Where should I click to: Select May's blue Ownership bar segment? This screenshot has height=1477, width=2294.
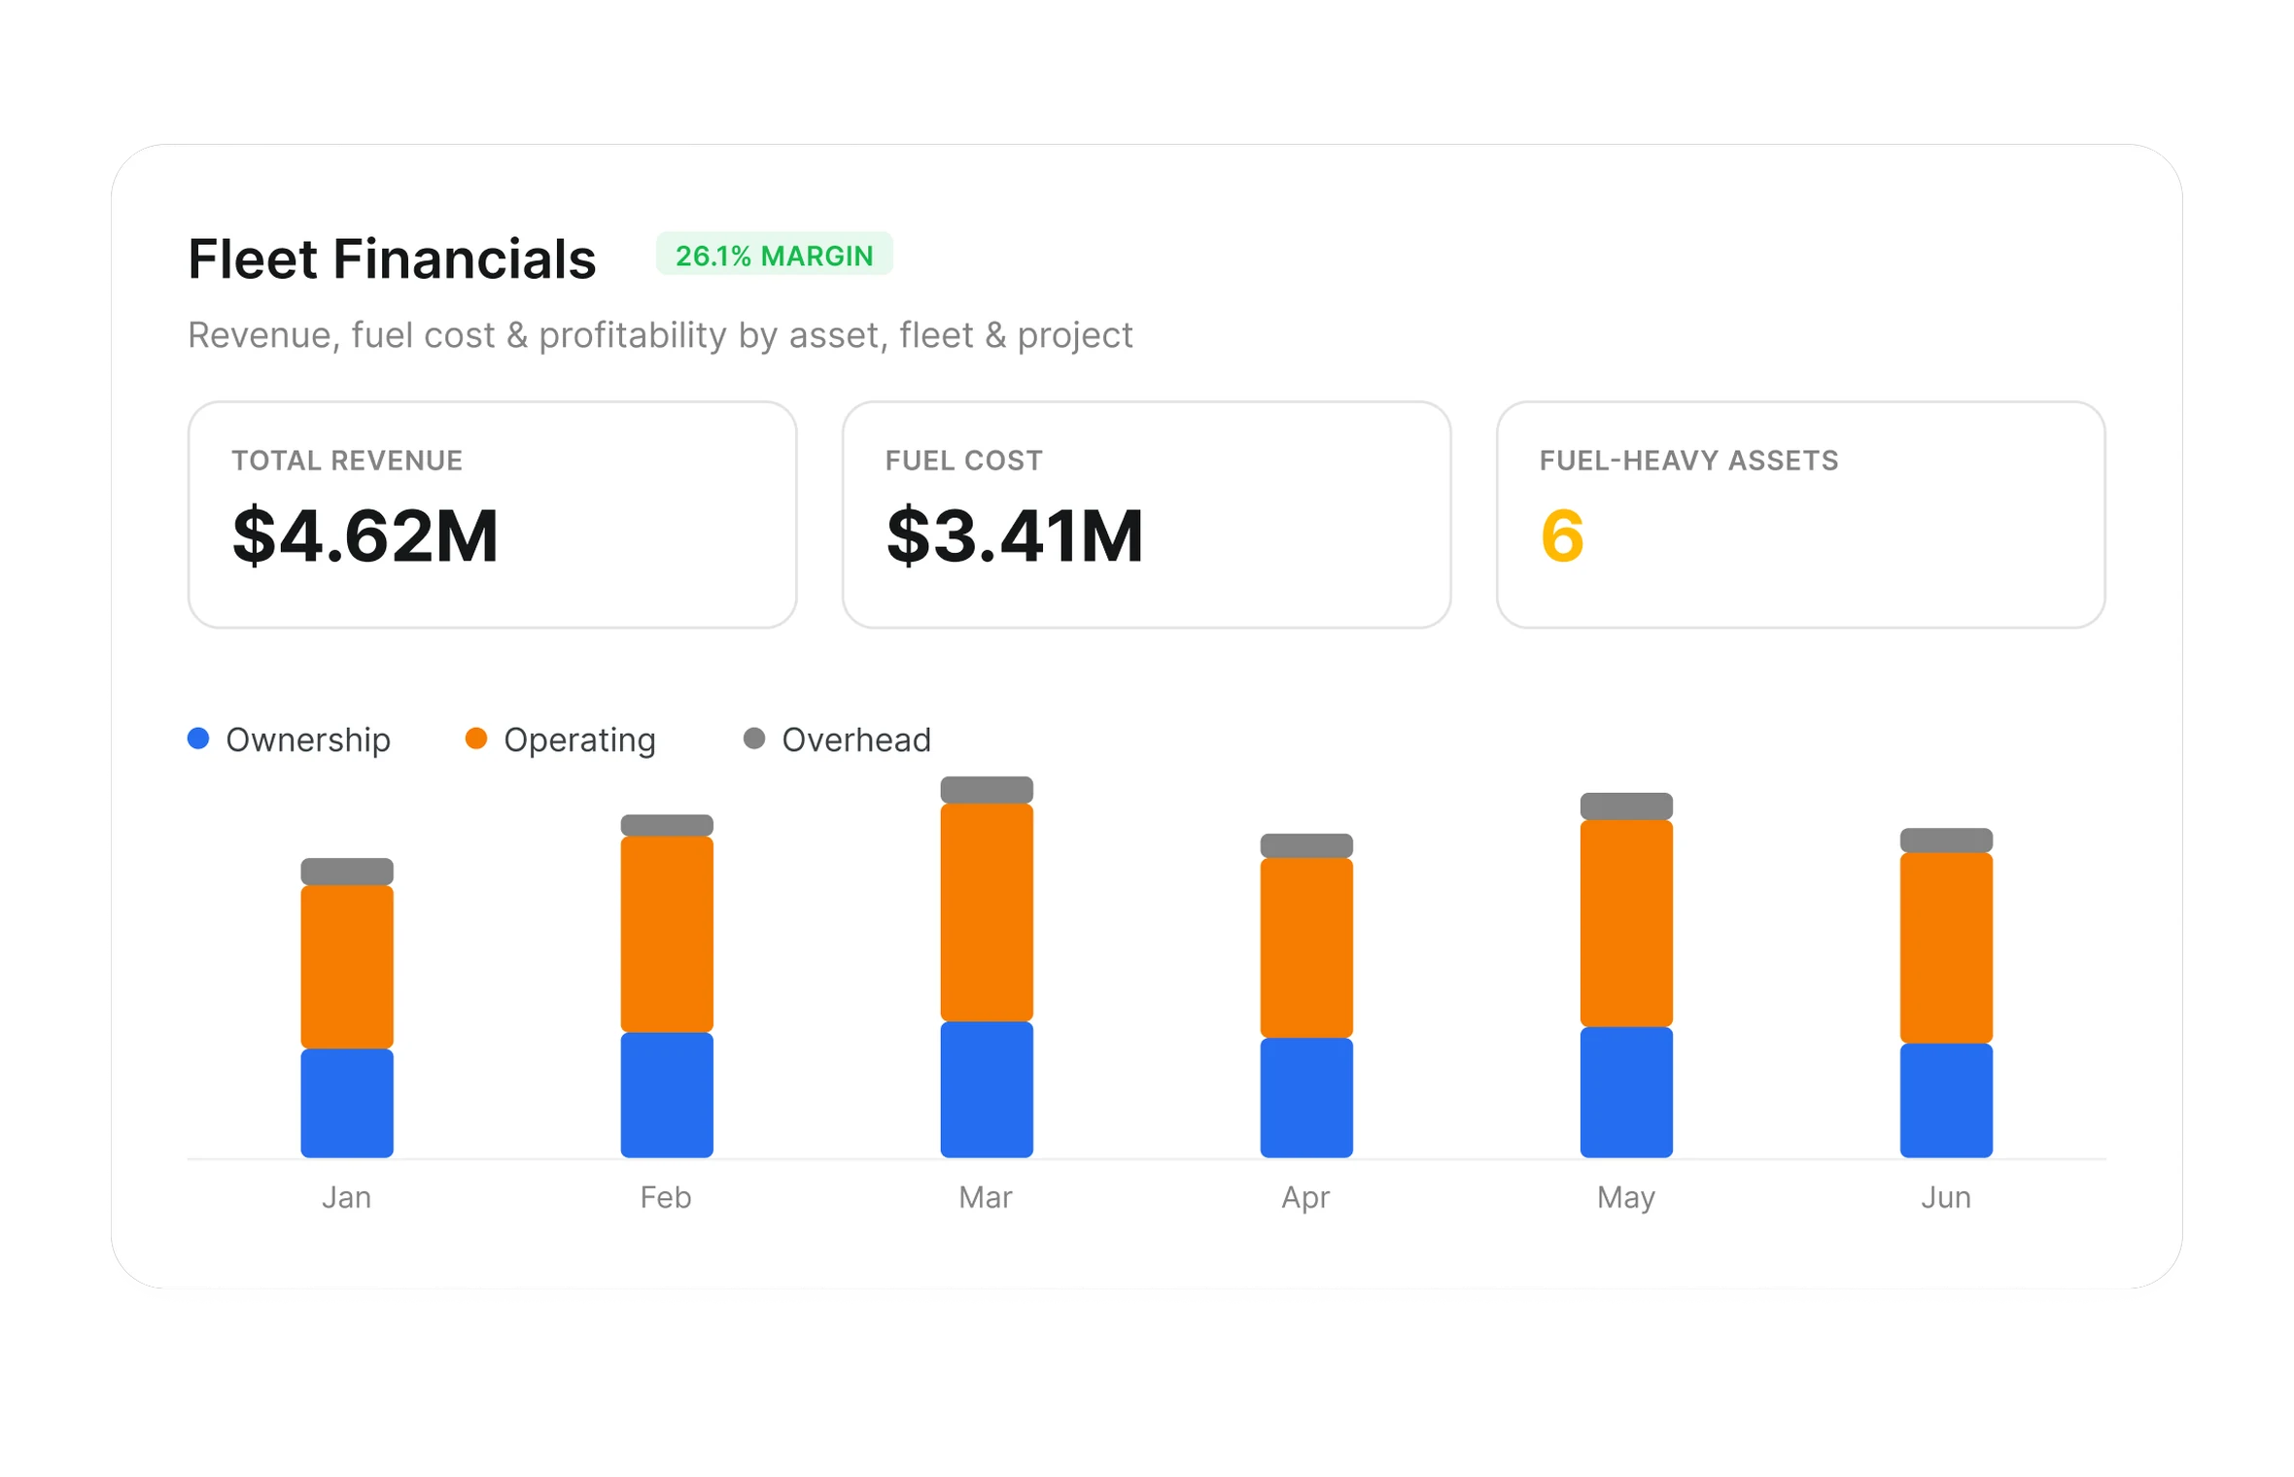[1626, 1091]
